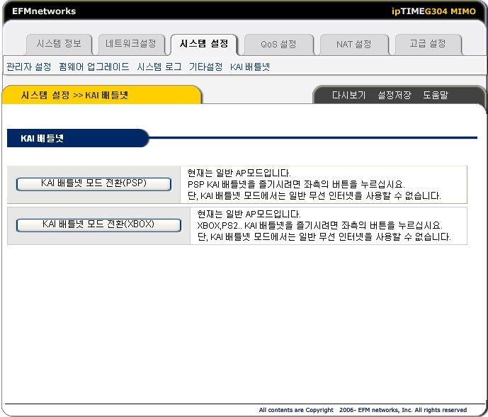The height and width of the screenshot is (417, 488).
Task: Switch to KAI 배틀넷 mode for XBOX
Action: coord(98,225)
